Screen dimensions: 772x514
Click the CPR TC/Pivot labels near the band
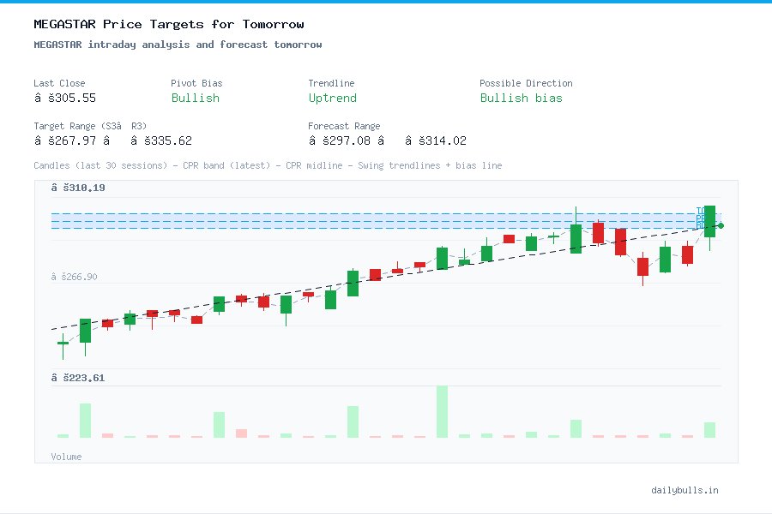pyautogui.click(x=699, y=217)
